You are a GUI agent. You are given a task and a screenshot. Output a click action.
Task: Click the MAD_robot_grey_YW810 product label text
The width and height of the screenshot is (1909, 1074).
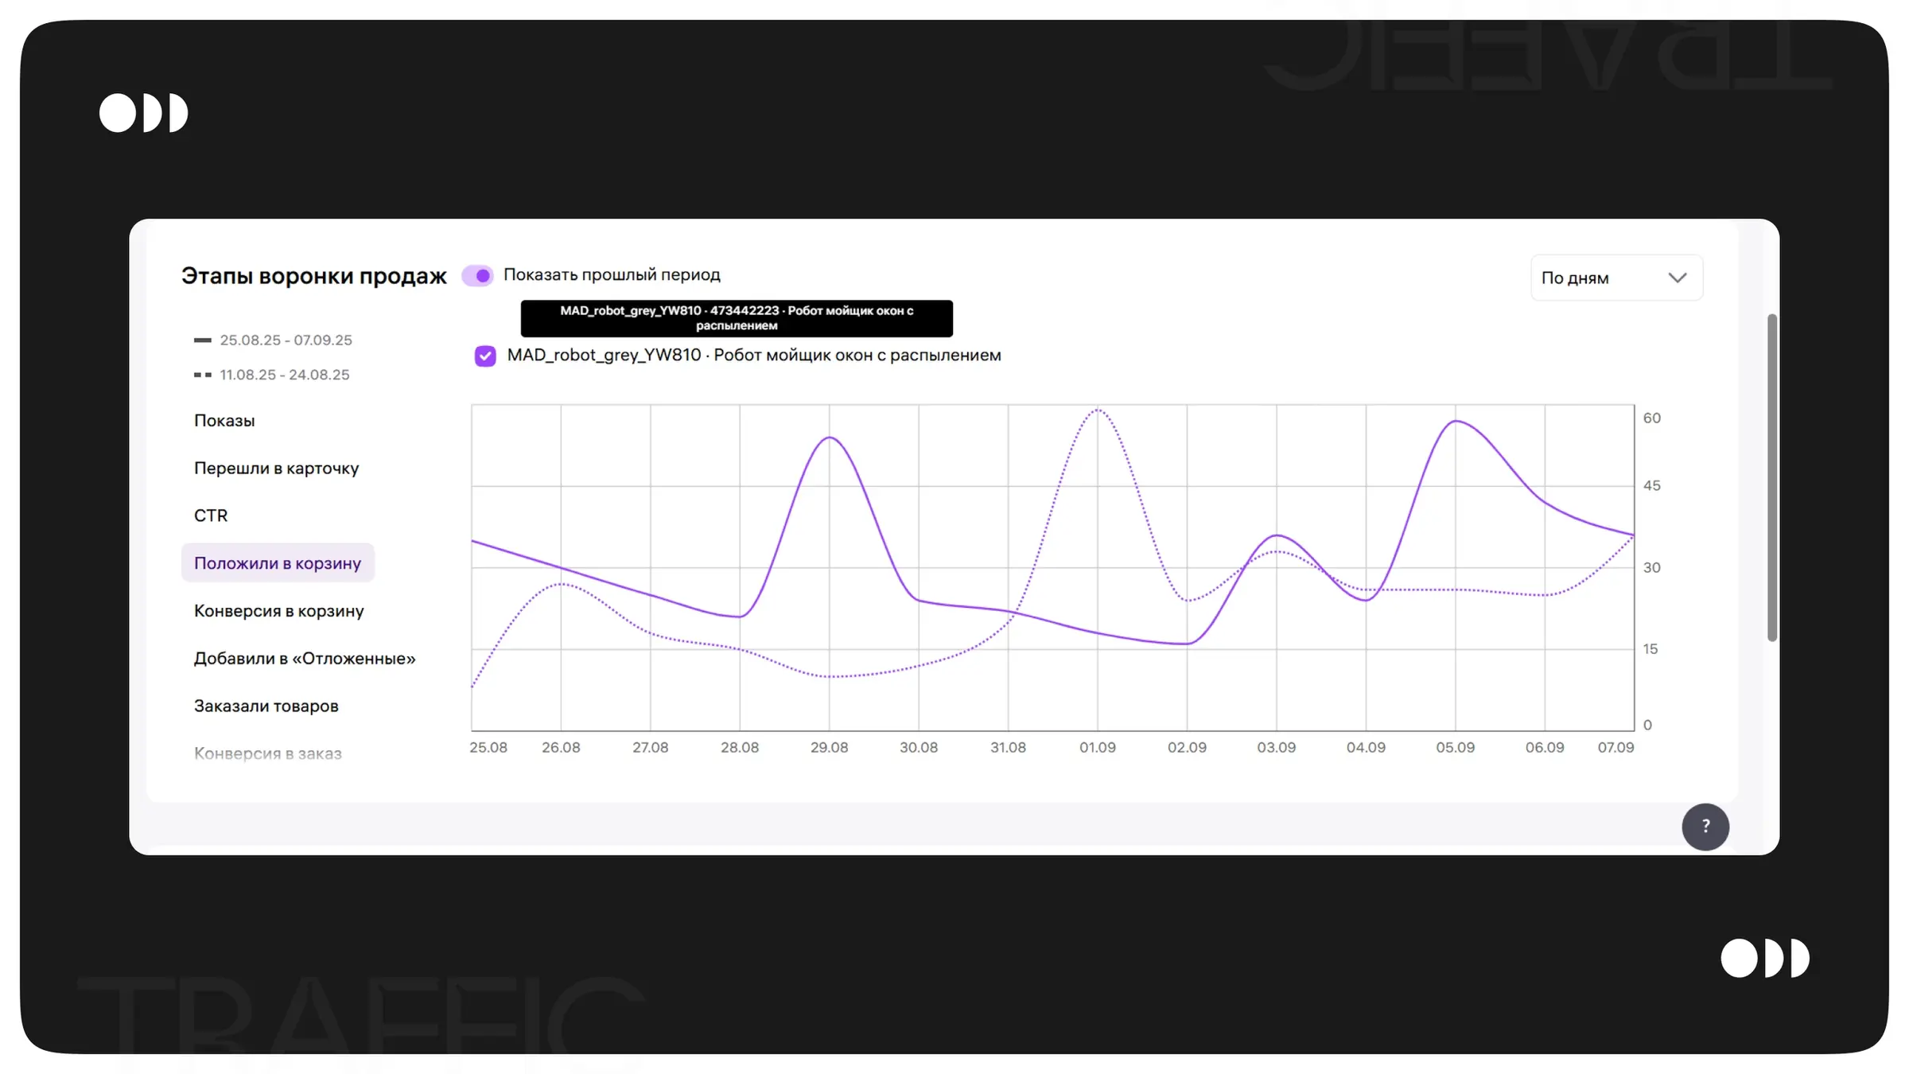753,356
